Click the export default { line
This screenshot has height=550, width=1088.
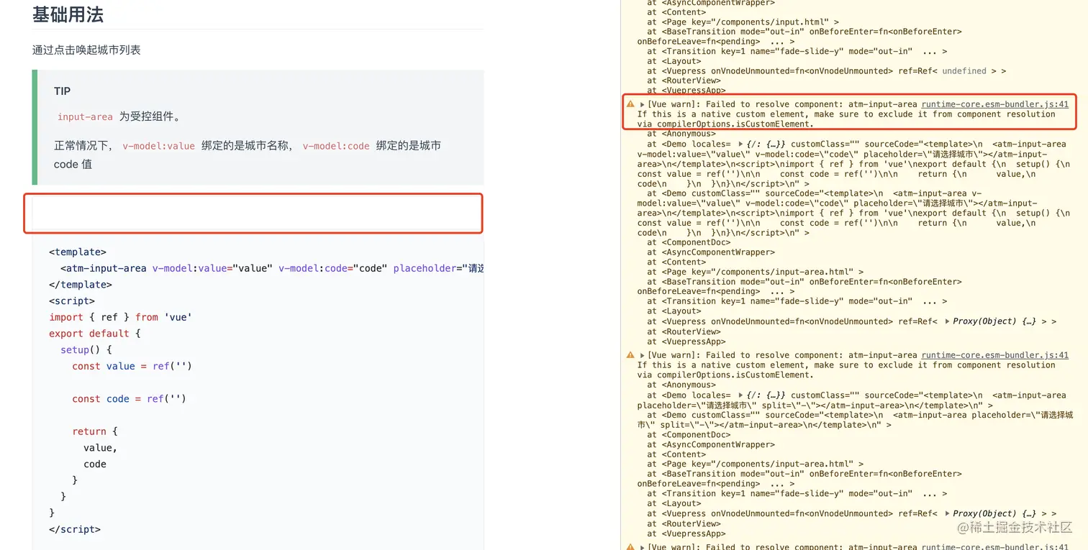tap(95, 334)
